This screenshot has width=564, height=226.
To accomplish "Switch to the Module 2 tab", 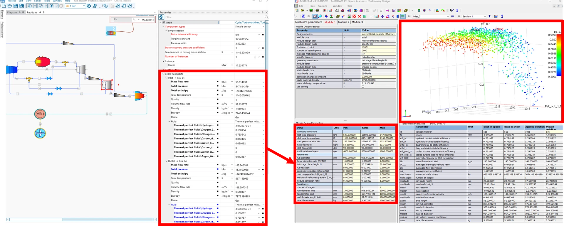I will click(343, 22).
